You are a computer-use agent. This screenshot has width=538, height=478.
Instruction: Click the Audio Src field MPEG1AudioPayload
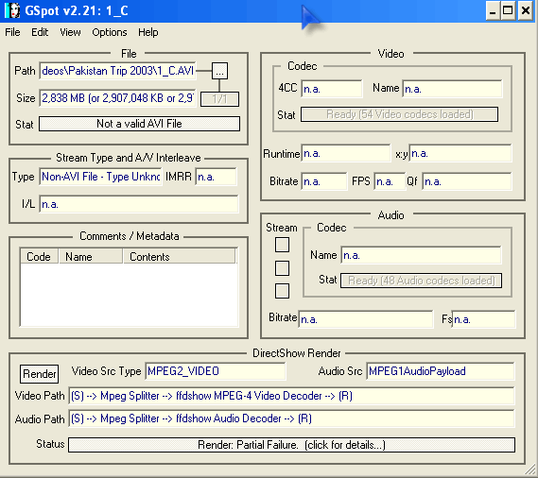[x=441, y=371]
